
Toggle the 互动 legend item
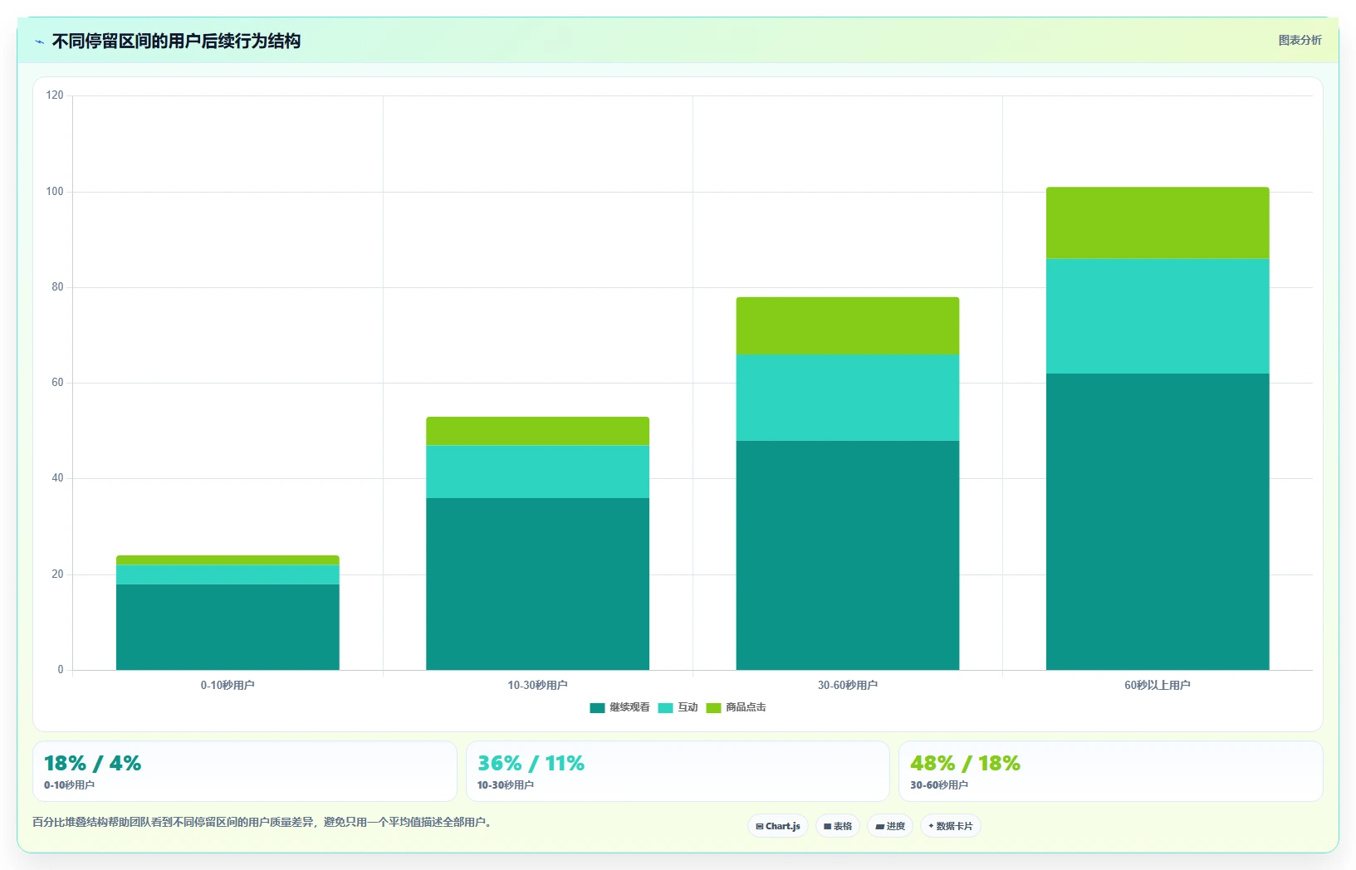pyautogui.click(x=678, y=707)
